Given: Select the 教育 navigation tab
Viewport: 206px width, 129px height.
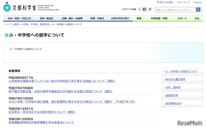Looking at the screenshot, I should pyautogui.click(x=139, y=19).
